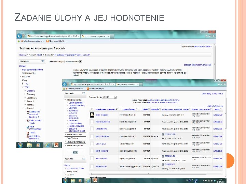Viewport: 246px width, 184px height.
Task: Open the groups dropdown in the rear window
Action: click(x=73, y=62)
